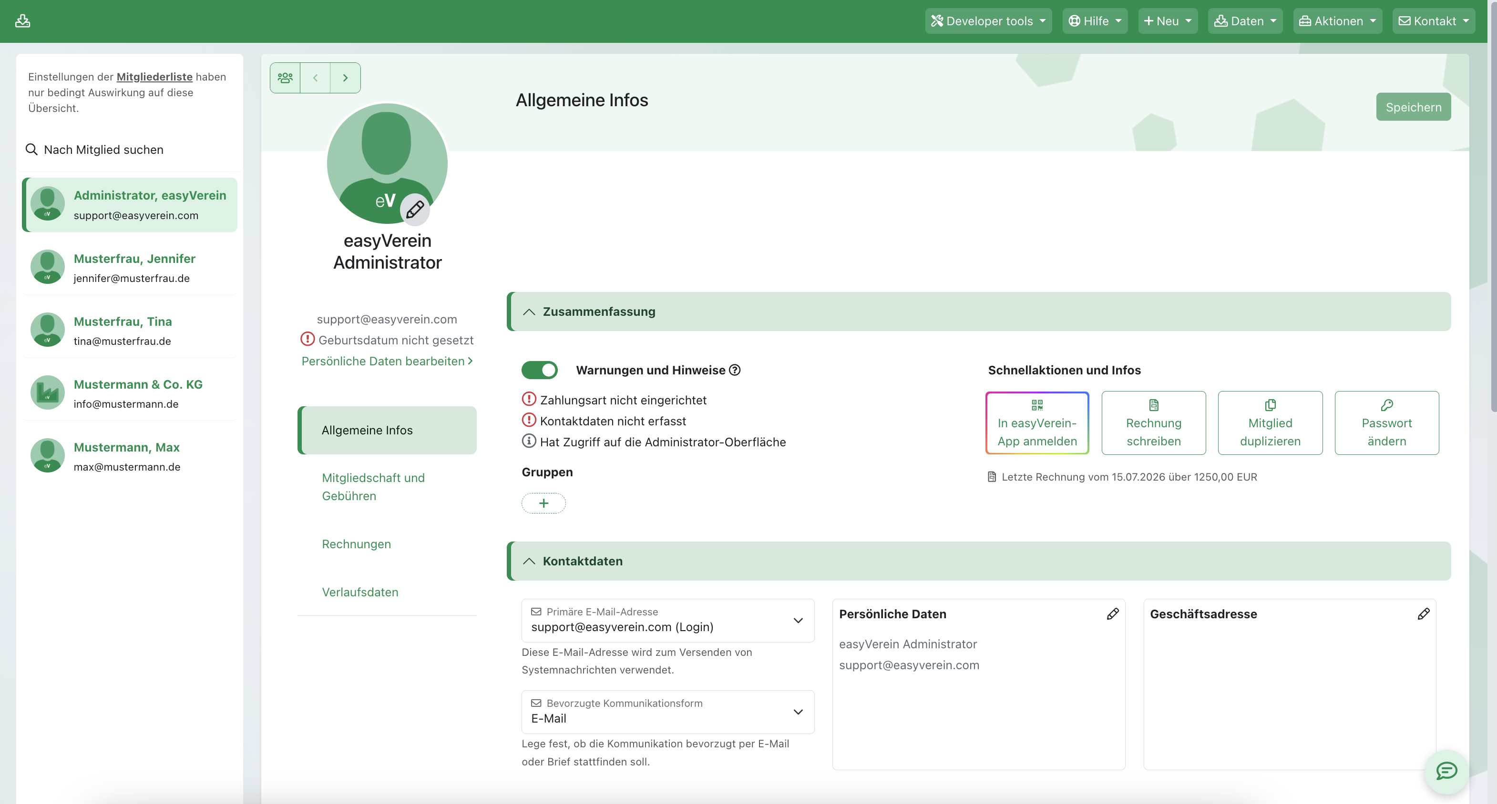Open the Daten dropdown menu
Screen dimensions: 1497x804
pyautogui.click(x=1245, y=21)
